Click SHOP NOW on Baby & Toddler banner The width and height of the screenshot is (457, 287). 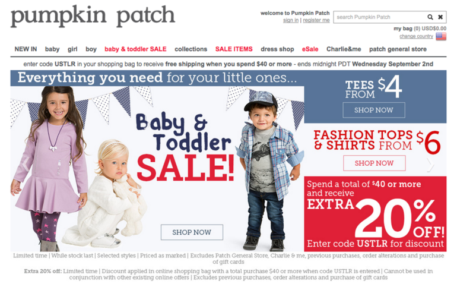point(192,232)
